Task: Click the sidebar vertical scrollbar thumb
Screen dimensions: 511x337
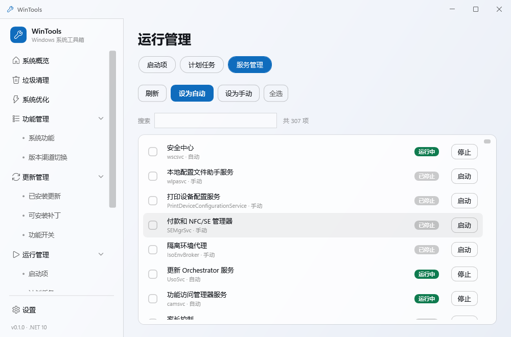Action: point(113,129)
